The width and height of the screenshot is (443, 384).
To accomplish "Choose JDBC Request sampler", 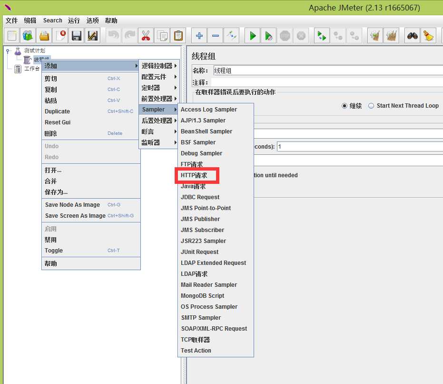I will click(x=200, y=197).
